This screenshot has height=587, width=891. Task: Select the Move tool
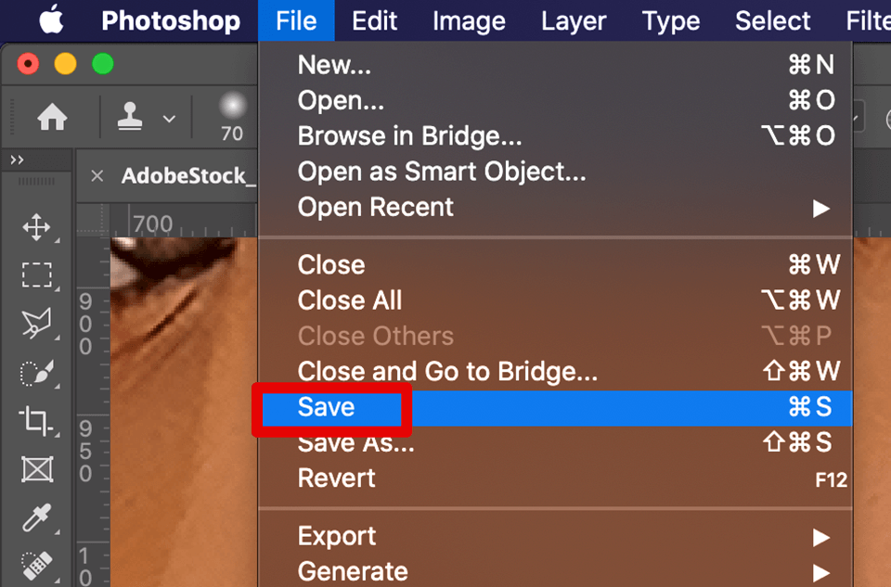(x=37, y=226)
